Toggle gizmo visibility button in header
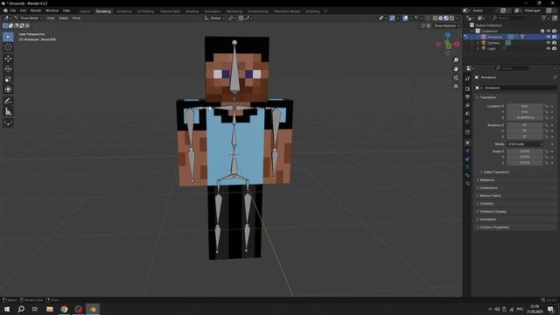The image size is (560, 315). pos(393,17)
